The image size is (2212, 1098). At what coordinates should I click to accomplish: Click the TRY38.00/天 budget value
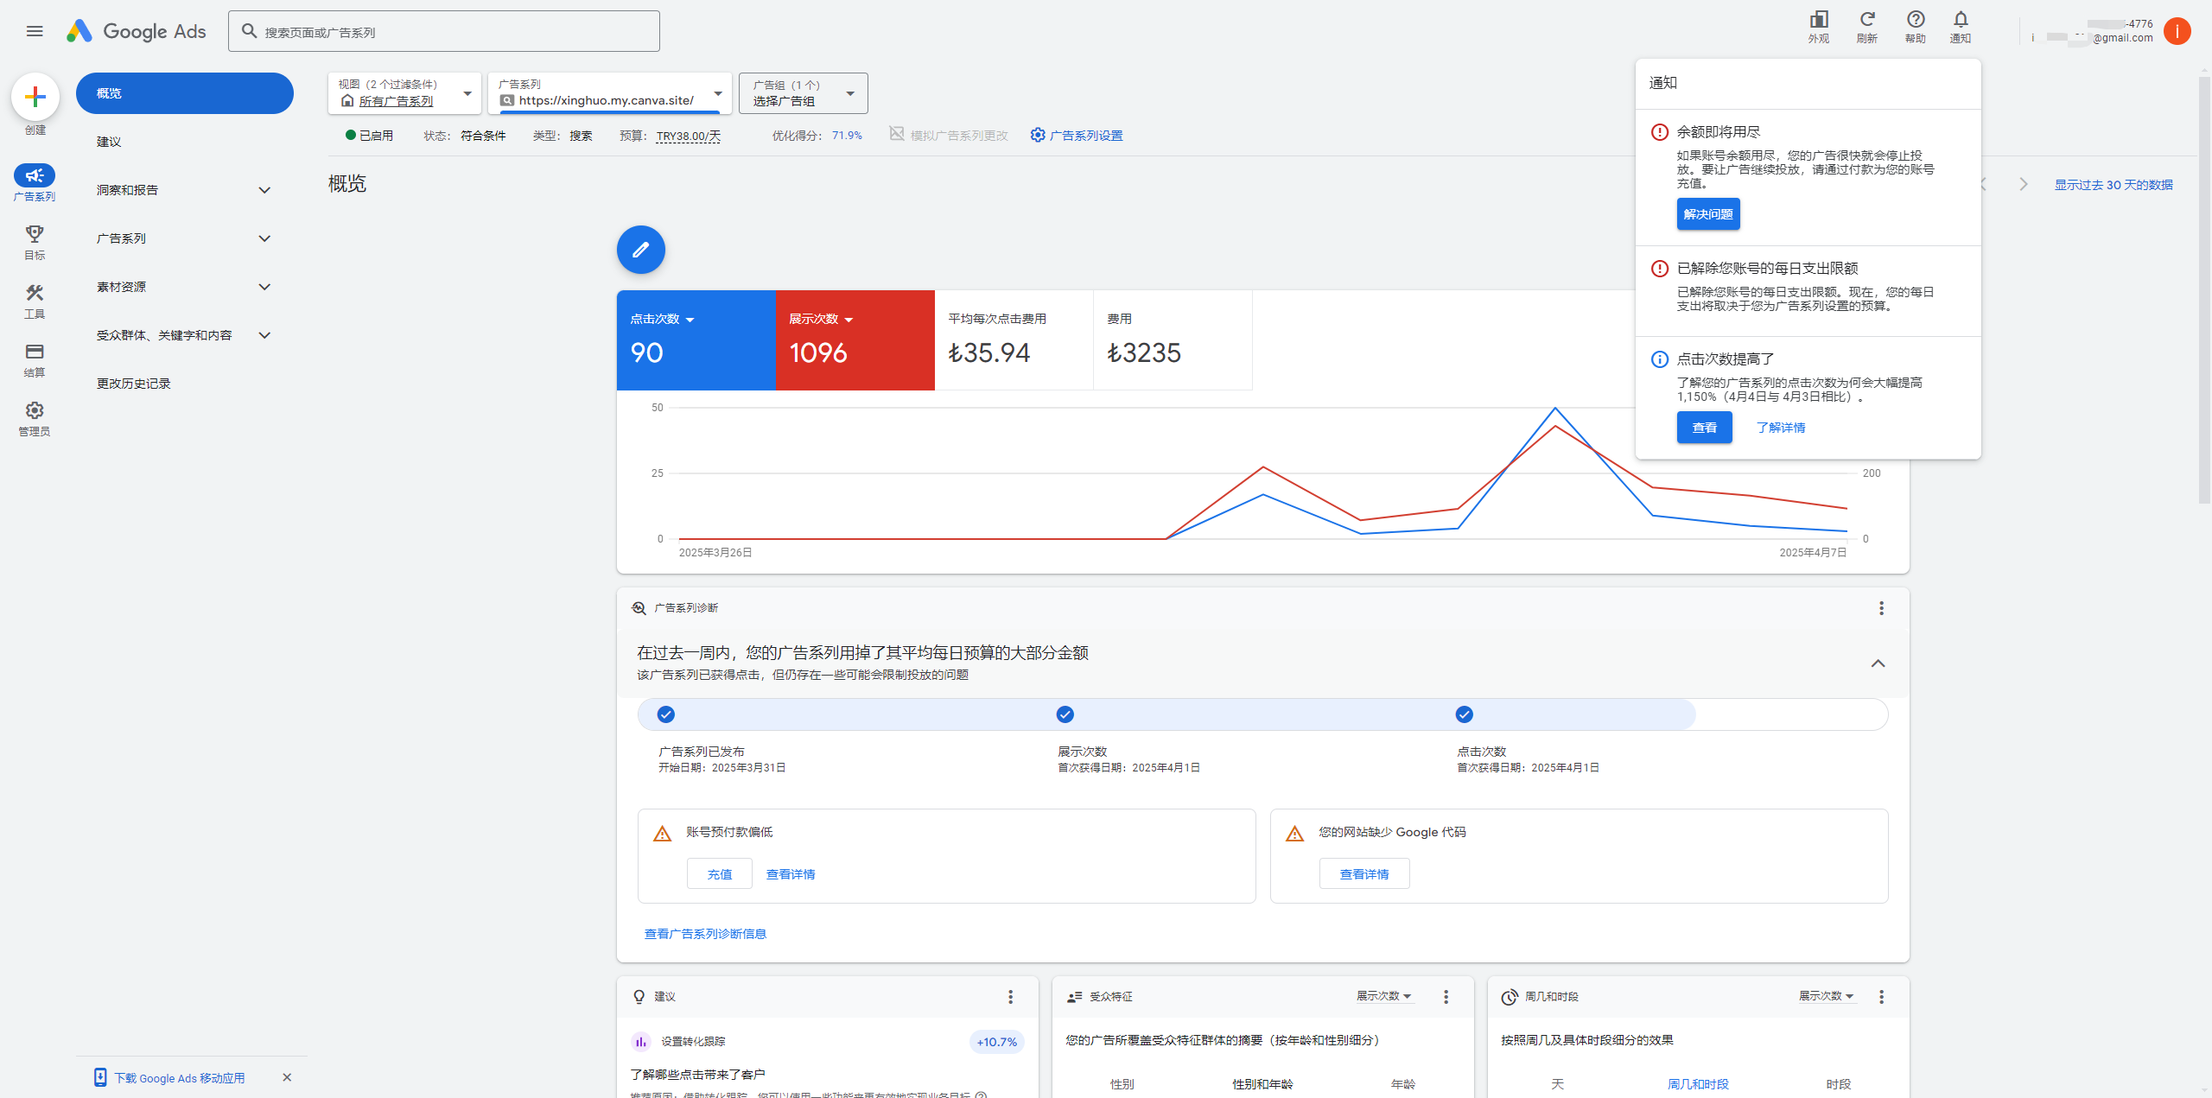pyautogui.click(x=688, y=136)
